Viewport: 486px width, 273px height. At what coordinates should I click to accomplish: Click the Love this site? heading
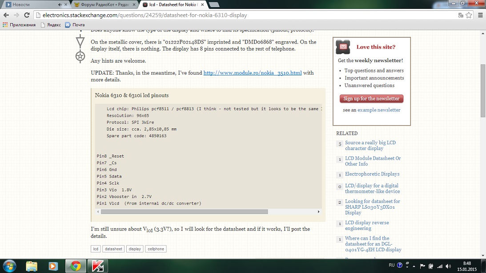376,47
